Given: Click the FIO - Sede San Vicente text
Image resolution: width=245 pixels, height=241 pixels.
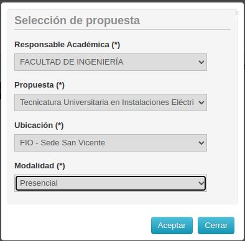Looking at the screenshot, I should (x=62, y=143).
